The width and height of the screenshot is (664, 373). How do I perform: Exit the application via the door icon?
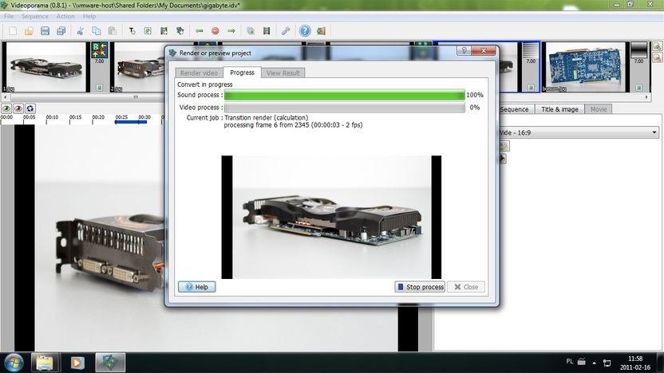click(x=321, y=31)
